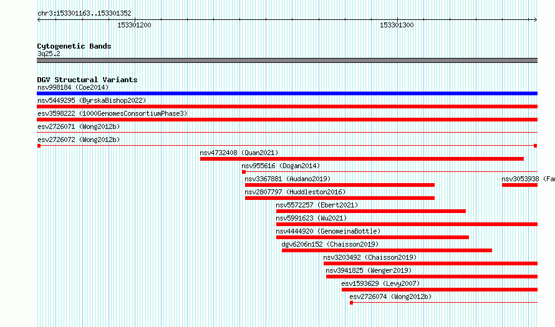Click the DGV Structural Variants track heading
555x327 pixels.
(x=87, y=80)
